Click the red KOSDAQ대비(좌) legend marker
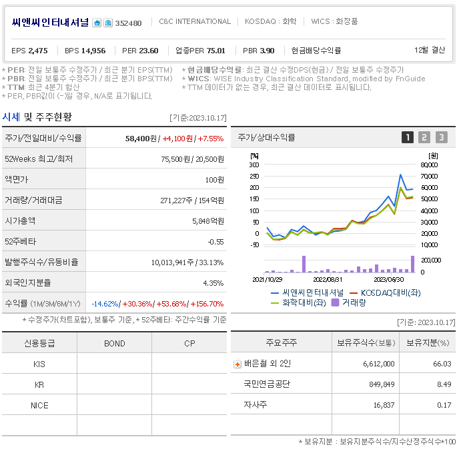 tap(353, 292)
